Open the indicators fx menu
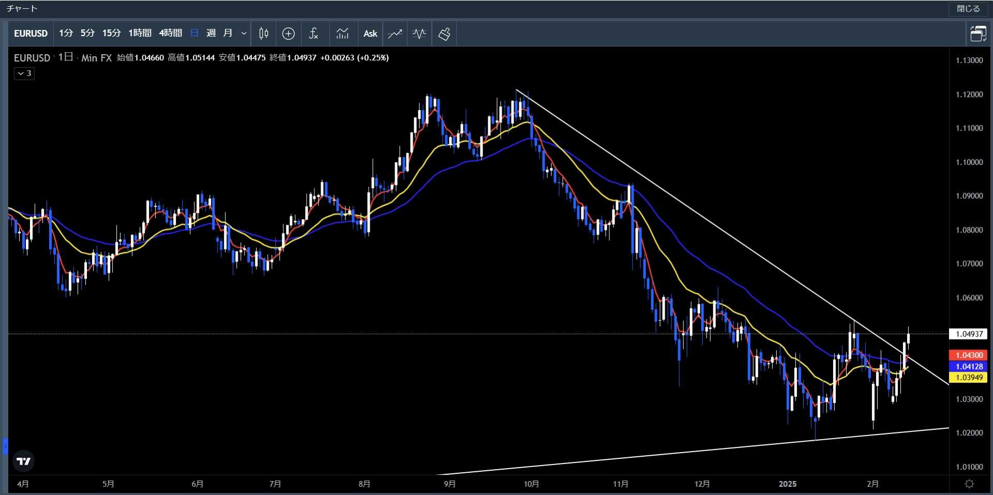Image resolution: width=993 pixels, height=495 pixels. pyautogui.click(x=313, y=34)
